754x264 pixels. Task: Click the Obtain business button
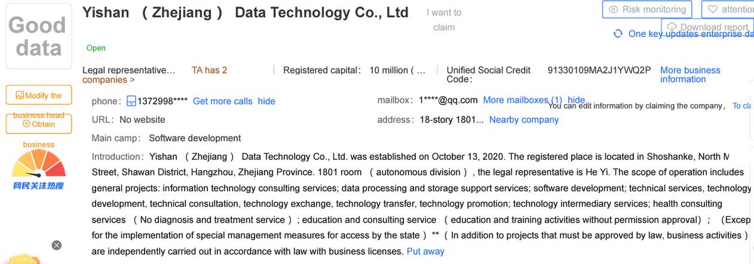click(38, 124)
